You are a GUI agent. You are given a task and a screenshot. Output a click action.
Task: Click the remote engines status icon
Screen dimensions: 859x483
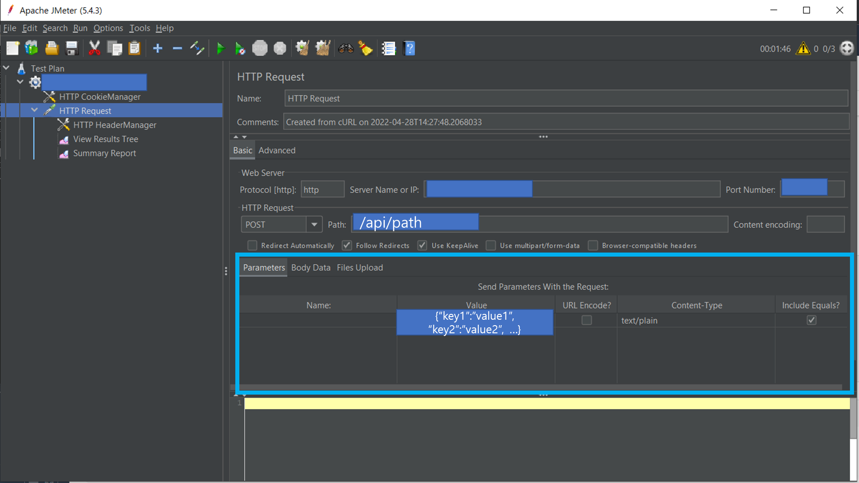[x=847, y=48]
